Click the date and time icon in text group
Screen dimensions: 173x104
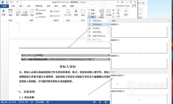tap(118, 14)
